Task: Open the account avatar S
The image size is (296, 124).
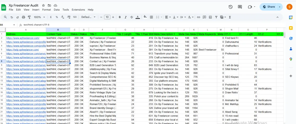Action: (x=289, y=7)
